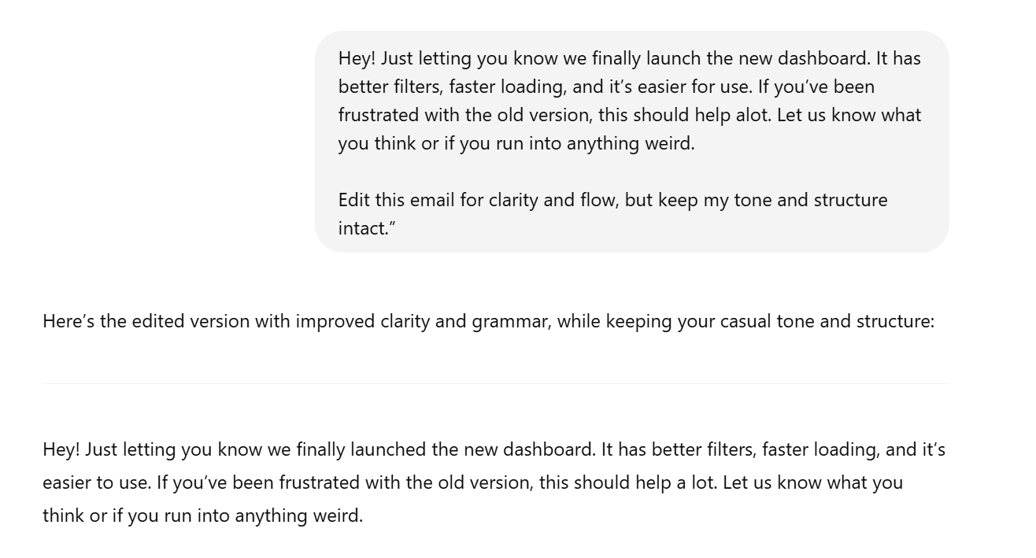Click "frustrated" in the user's original message
The image size is (1036, 558).
tap(378, 115)
